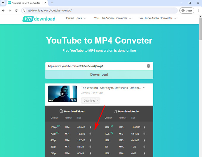
Task: Click the page vertical scrollbar
Action: click(201, 29)
